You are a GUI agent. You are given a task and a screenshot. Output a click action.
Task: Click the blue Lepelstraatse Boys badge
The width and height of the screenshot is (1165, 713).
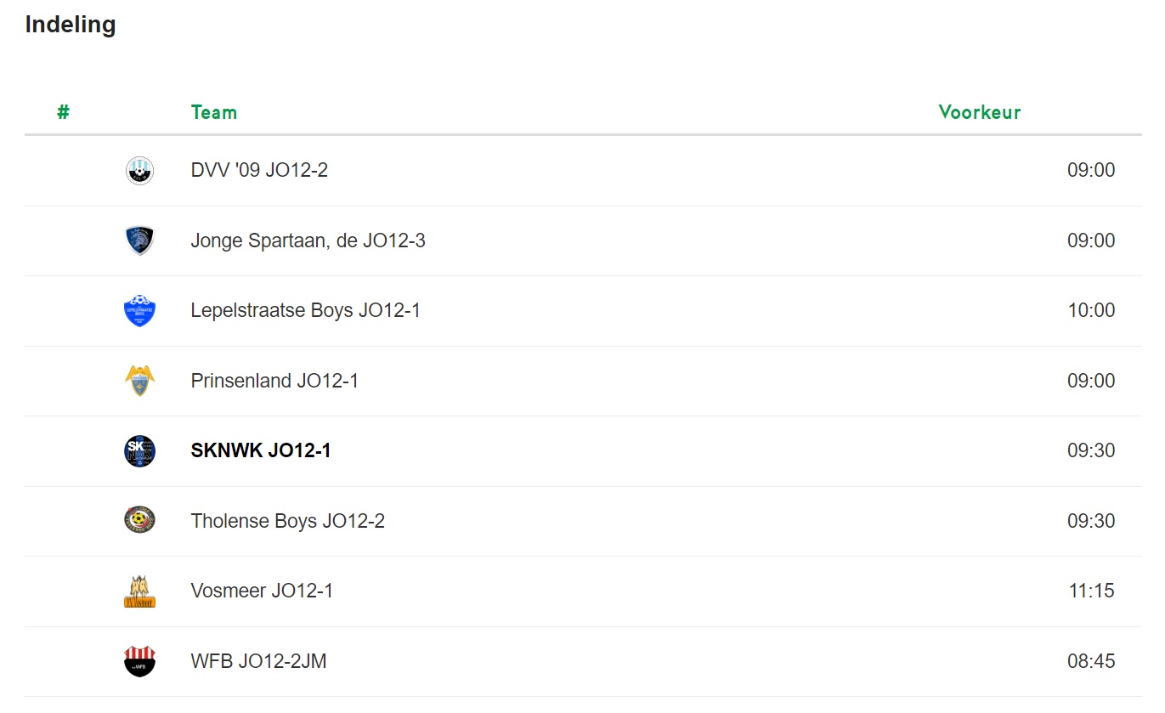tap(139, 311)
